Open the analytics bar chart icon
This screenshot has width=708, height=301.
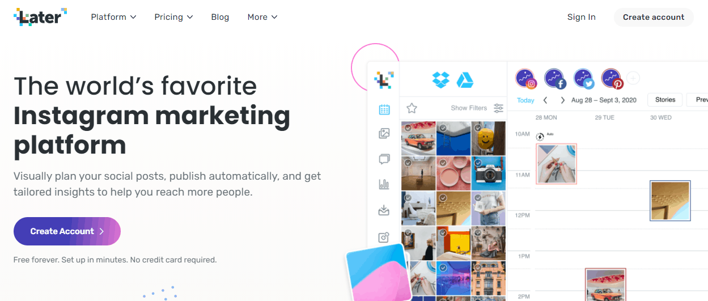[384, 184]
